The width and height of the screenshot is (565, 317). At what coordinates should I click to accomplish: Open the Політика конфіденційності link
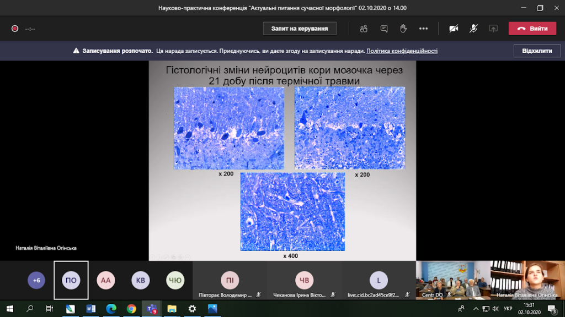(402, 51)
